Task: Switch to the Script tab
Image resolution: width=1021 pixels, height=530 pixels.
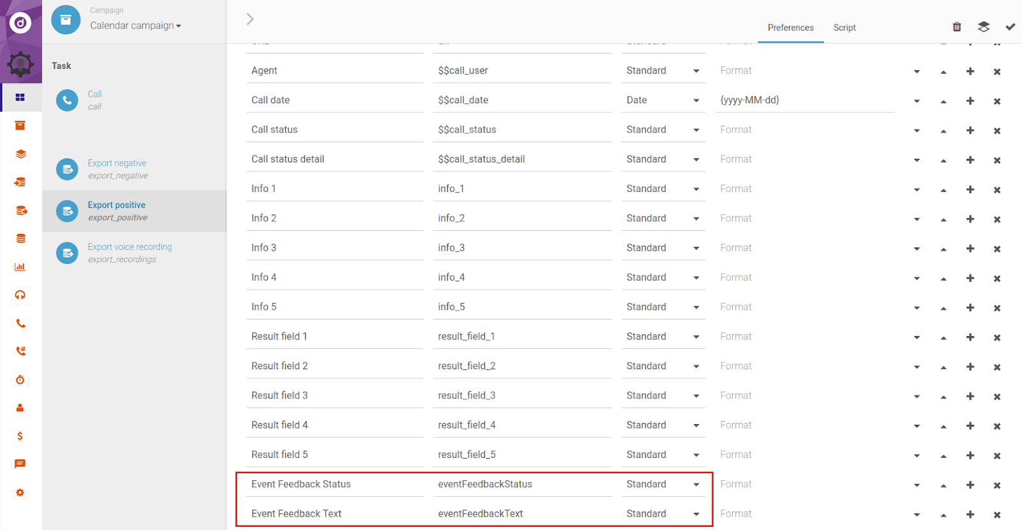Action: 844,27
